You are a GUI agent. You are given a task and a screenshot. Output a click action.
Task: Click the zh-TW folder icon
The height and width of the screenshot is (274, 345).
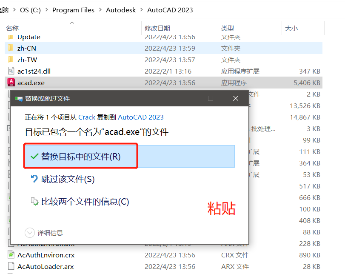(11, 60)
